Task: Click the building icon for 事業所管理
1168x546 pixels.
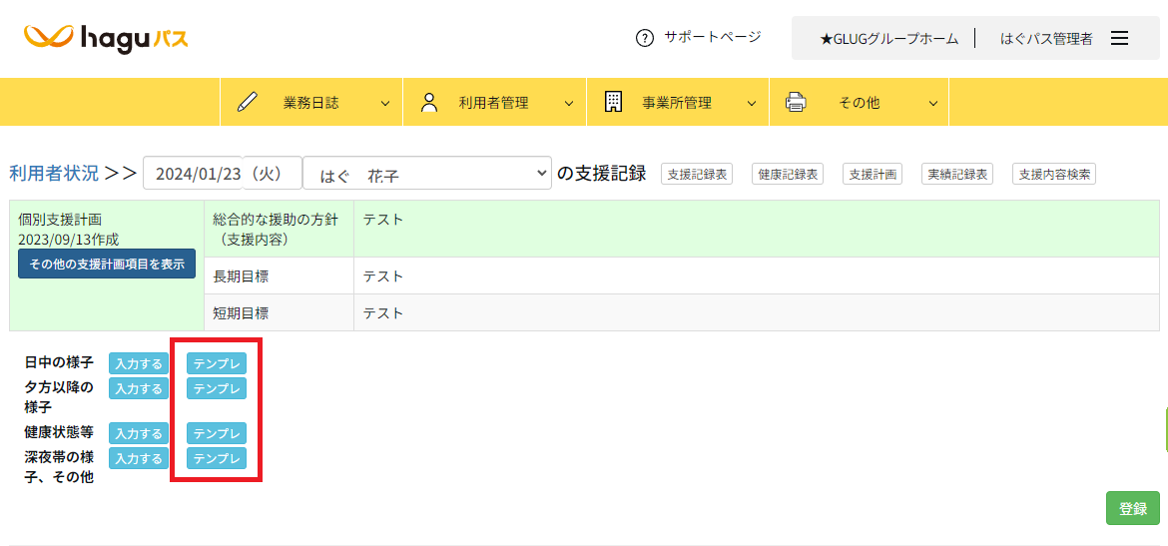Action: [x=613, y=102]
